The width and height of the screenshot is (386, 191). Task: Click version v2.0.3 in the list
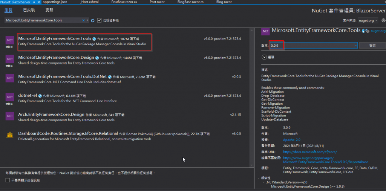point(236,77)
